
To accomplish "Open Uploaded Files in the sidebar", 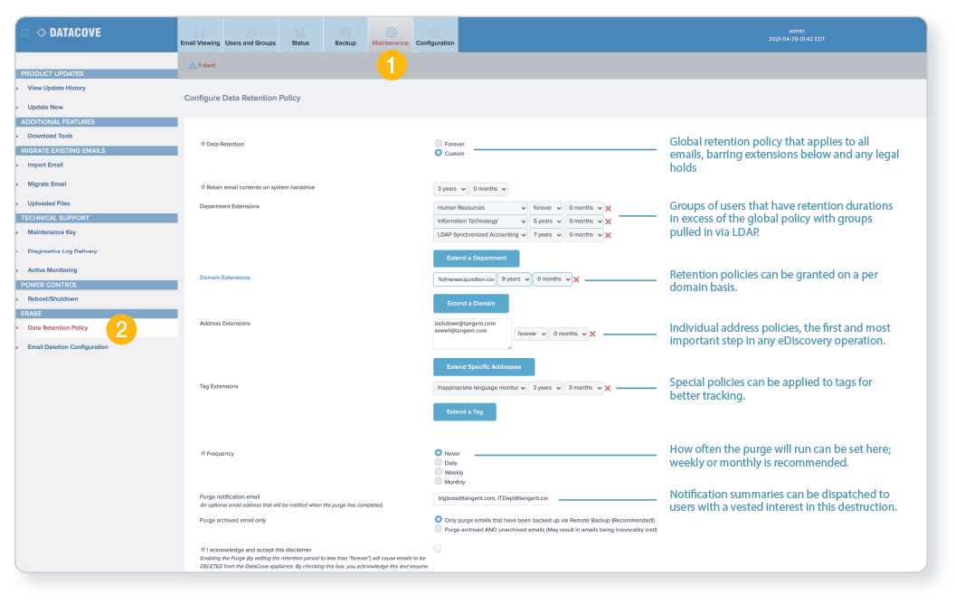I will (49, 203).
